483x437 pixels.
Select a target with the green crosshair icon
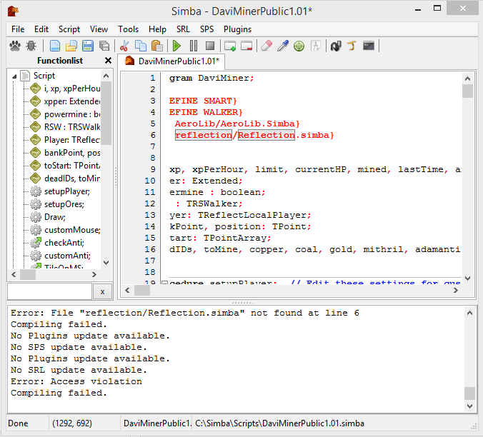click(299, 46)
